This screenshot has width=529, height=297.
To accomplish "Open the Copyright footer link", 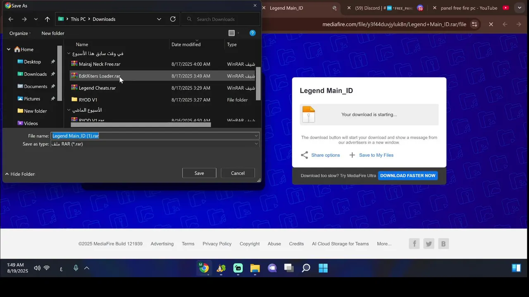I will click(x=250, y=244).
